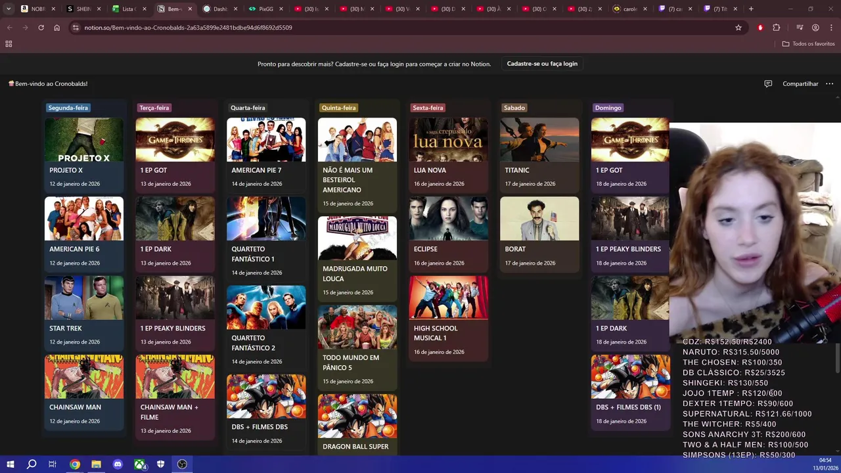Select the Sexta-feira column label
The height and width of the screenshot is (473, 841).
(428, 108)
